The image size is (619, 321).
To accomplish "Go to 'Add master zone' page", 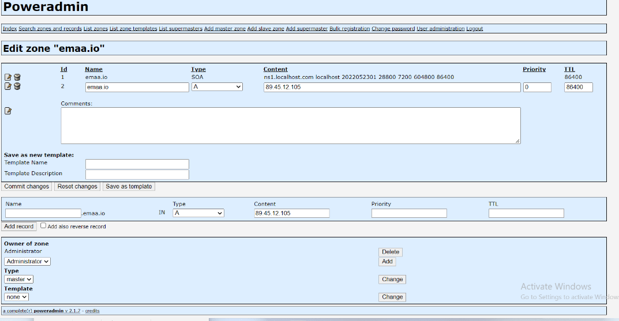I will [x=224, y=29].
